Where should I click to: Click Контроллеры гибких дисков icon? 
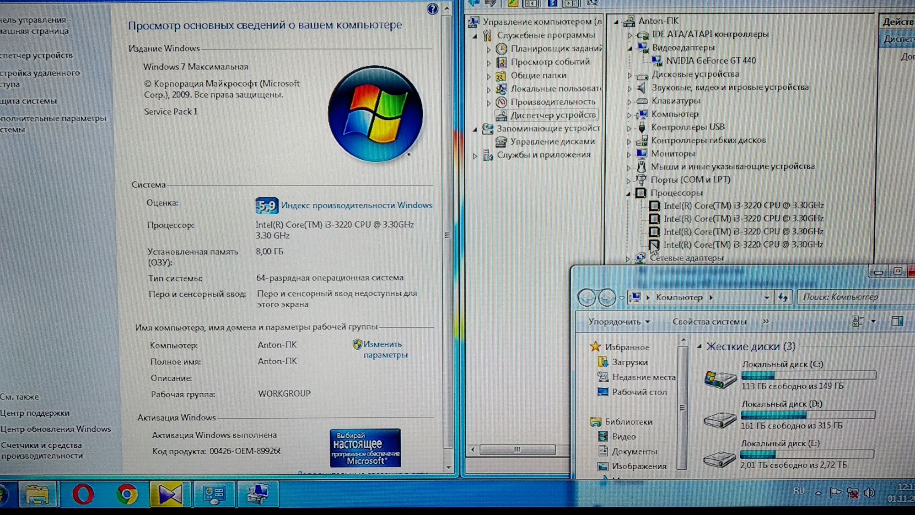[641, 141]
